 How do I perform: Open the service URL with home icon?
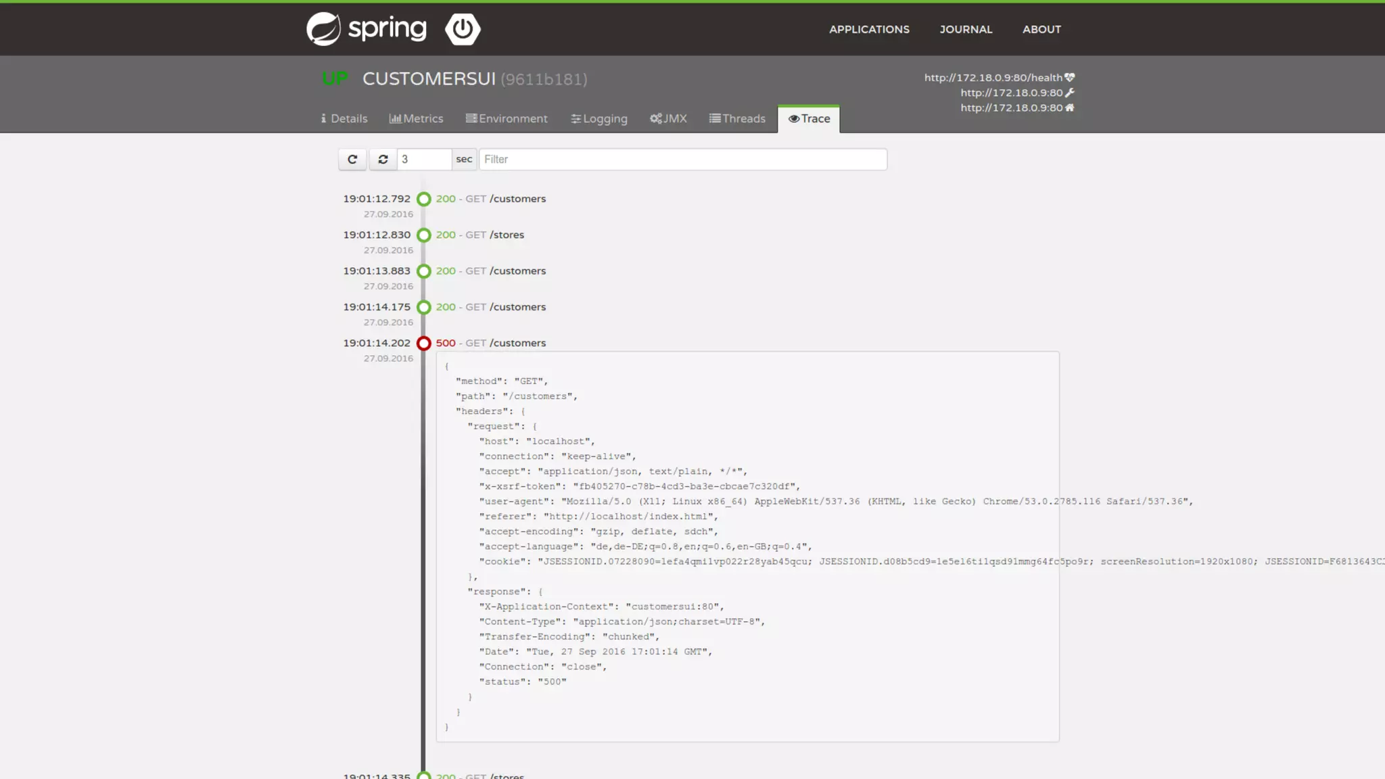point(1017,108)
